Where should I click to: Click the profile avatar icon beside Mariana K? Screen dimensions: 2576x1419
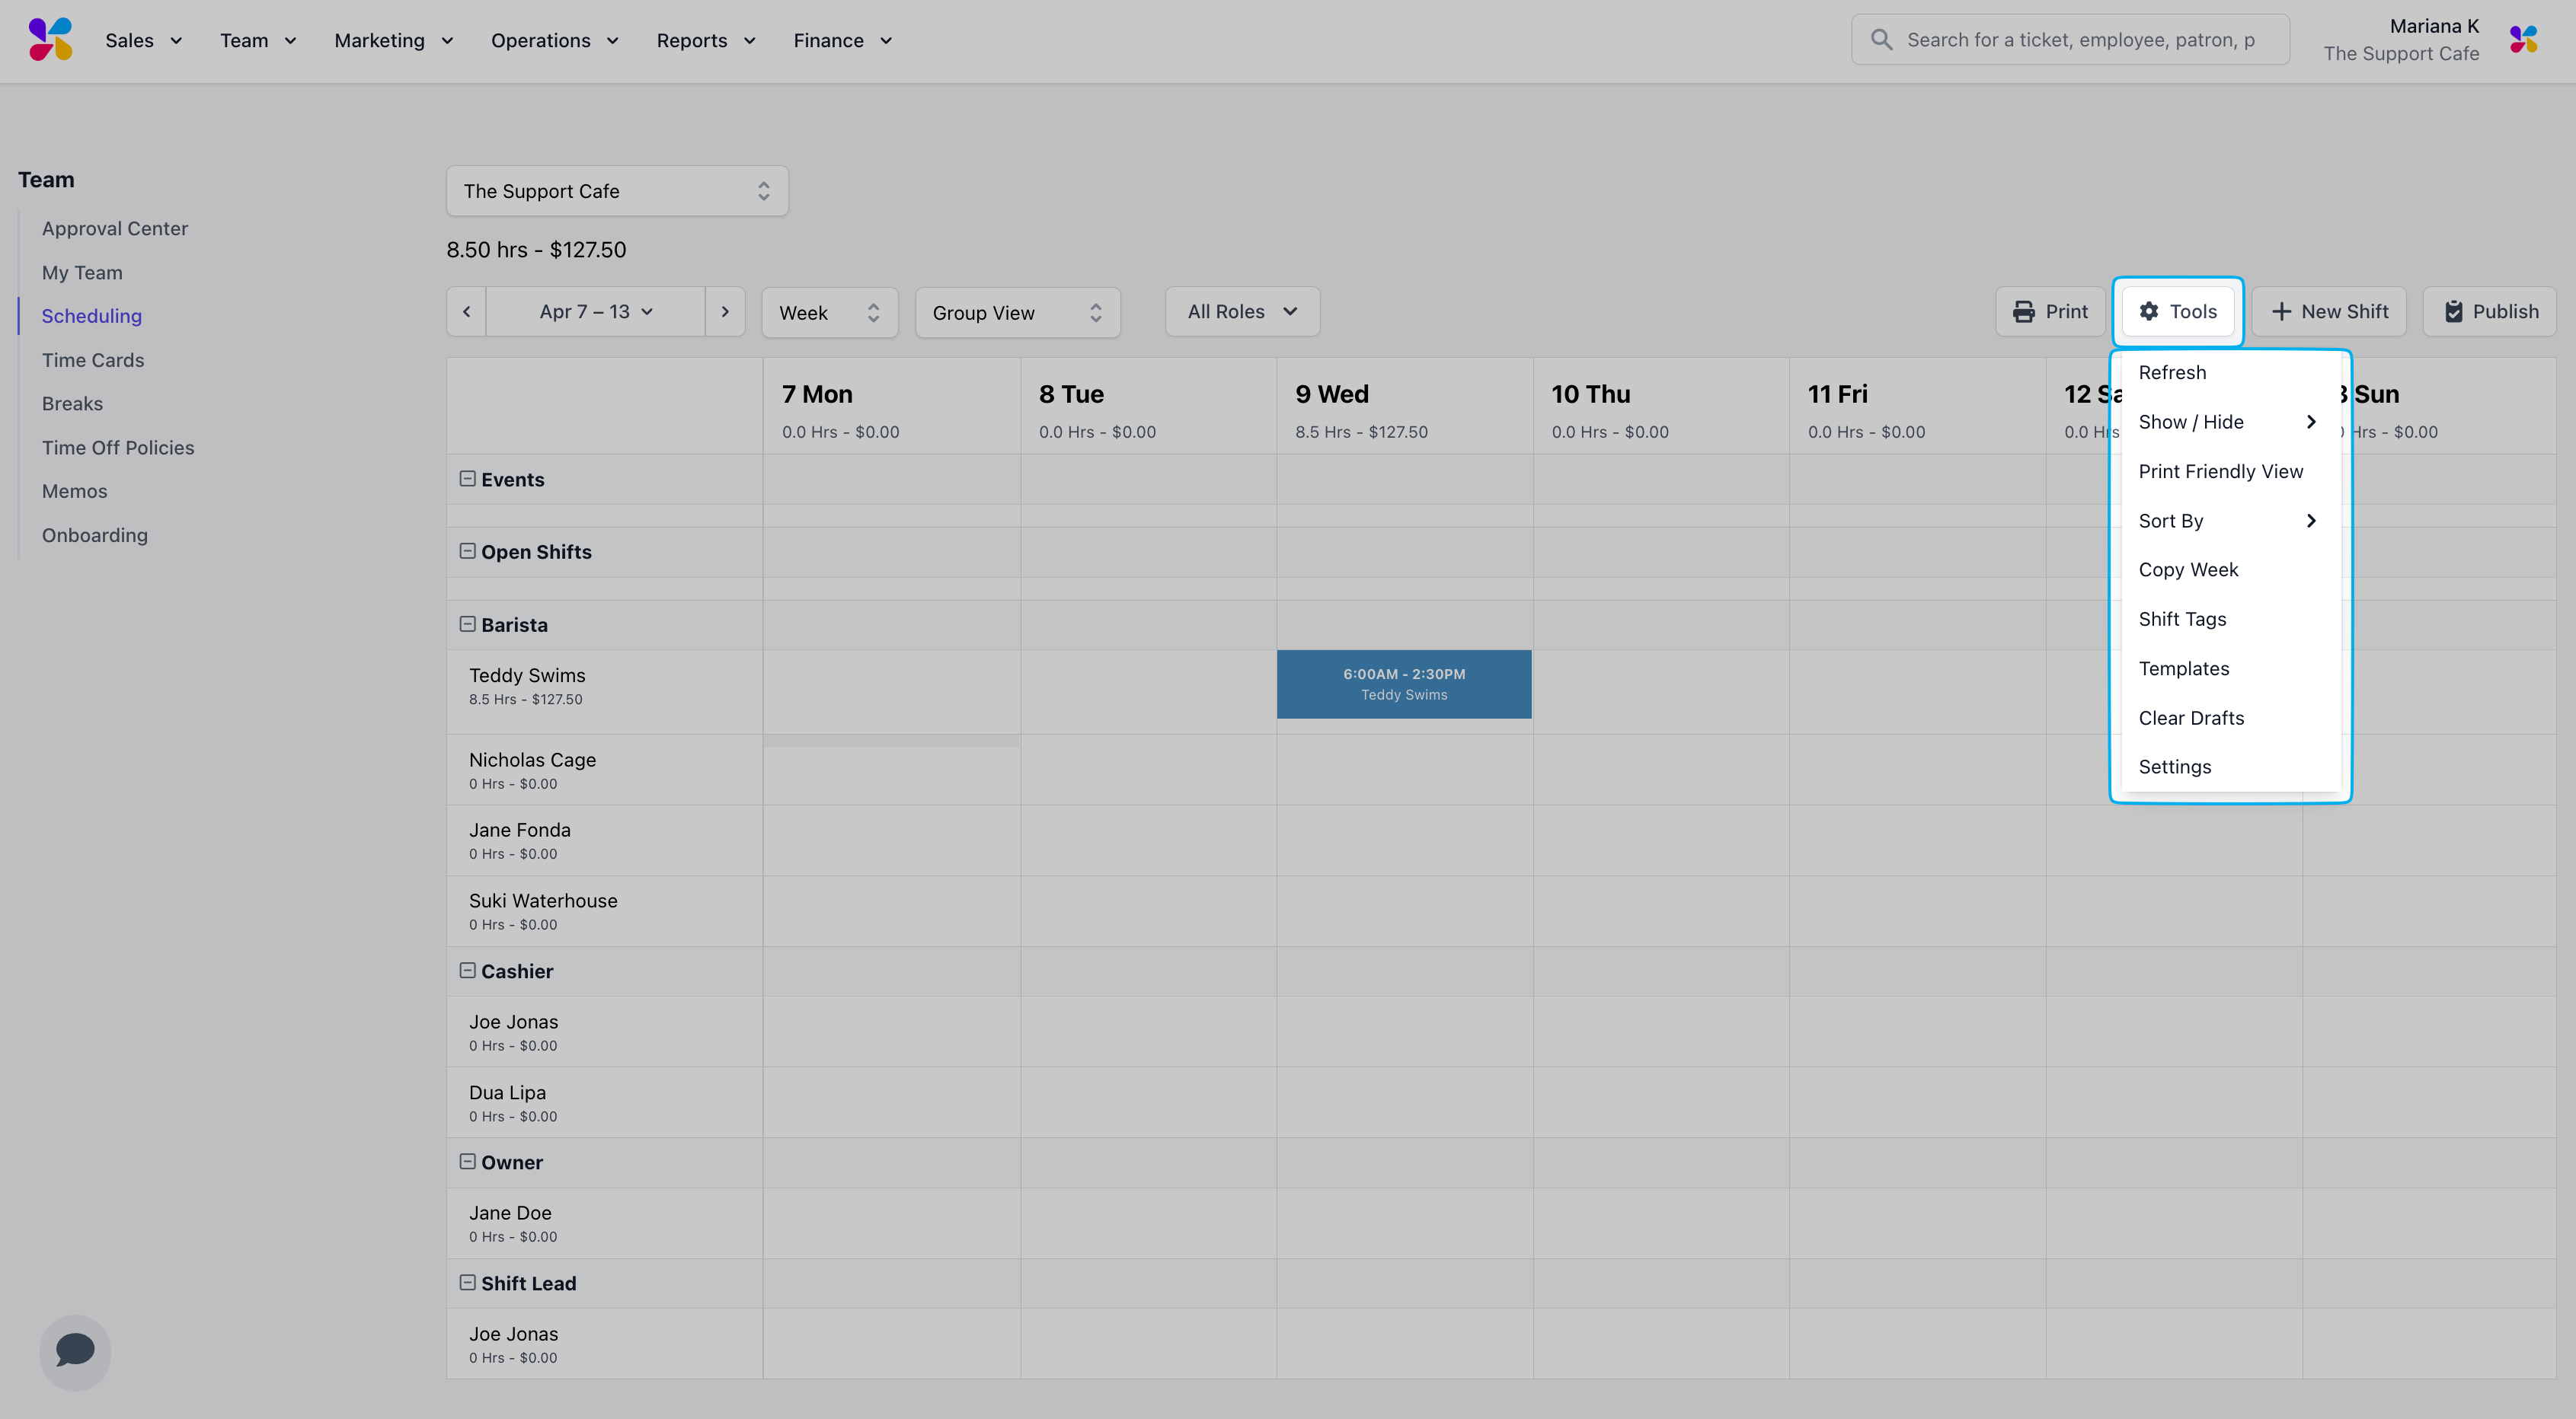click(2523, 40)
